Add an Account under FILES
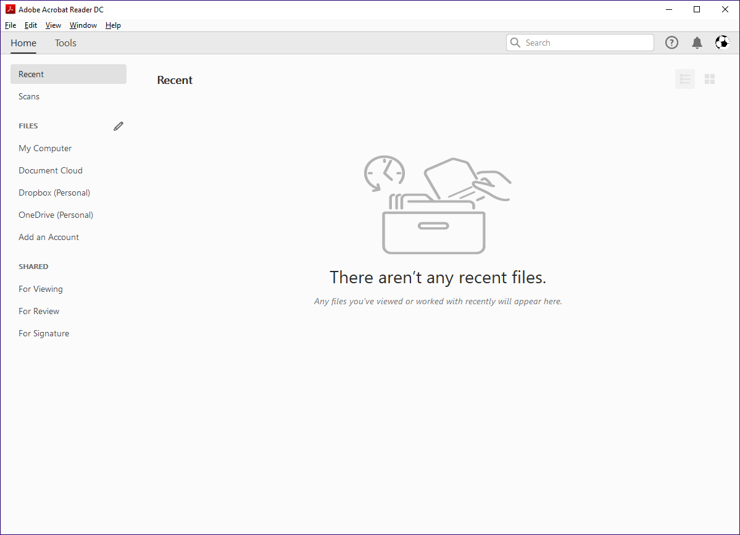 click(48, 237)
